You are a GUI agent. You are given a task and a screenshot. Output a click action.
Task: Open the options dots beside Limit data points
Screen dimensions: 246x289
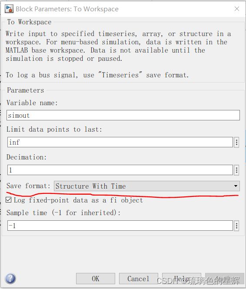[x=236, y=142]
